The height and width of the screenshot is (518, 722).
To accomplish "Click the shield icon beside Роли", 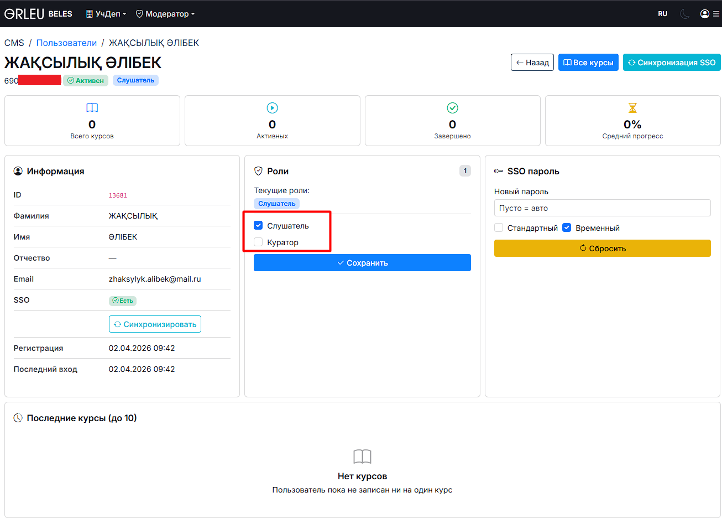I will [x=258, y=171].
